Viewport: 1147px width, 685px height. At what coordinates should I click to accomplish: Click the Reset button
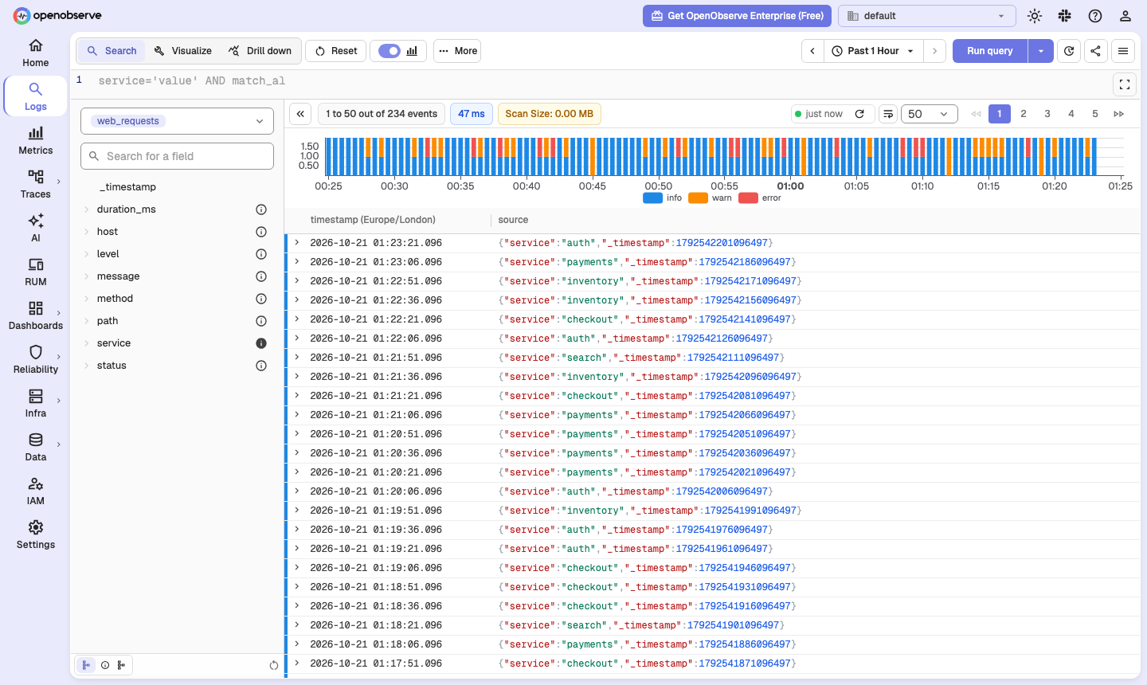tap(335, 51)
